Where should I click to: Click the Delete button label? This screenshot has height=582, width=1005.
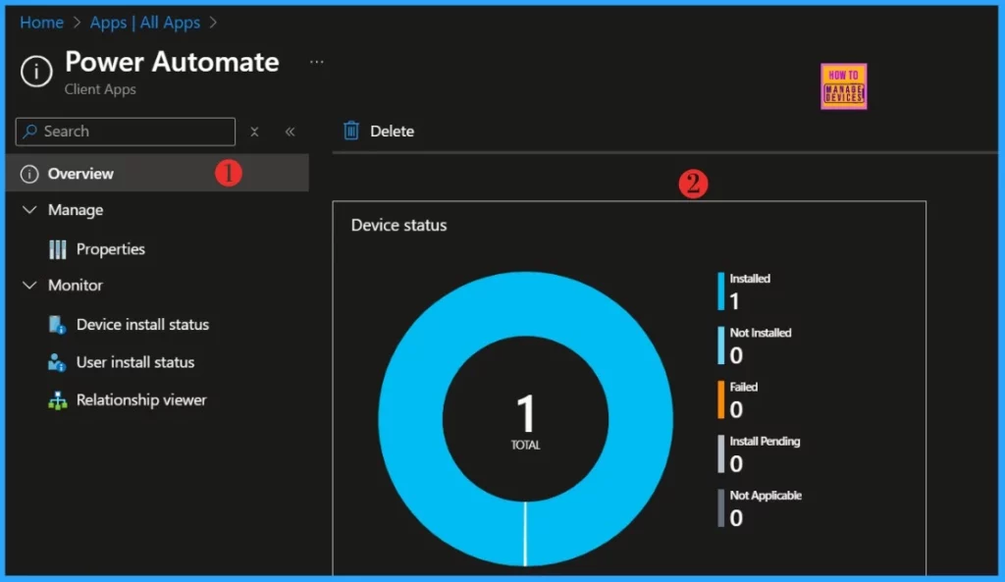coord(393,132)
